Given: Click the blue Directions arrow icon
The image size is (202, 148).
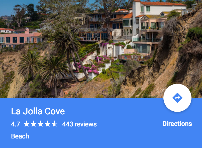Looking at the screenshot, I should pyautogui.click(x=177, y=98).
